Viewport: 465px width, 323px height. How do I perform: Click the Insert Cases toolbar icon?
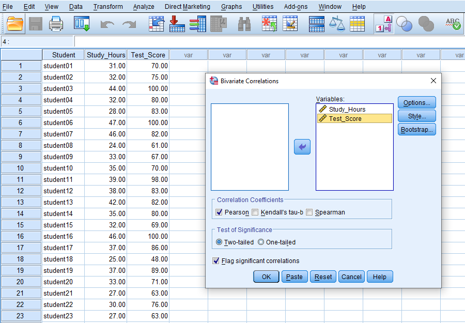(x=269, y=24)
